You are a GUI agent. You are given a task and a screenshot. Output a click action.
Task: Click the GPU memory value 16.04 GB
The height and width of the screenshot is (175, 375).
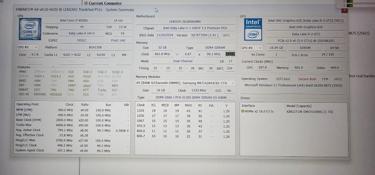(276, 48)
